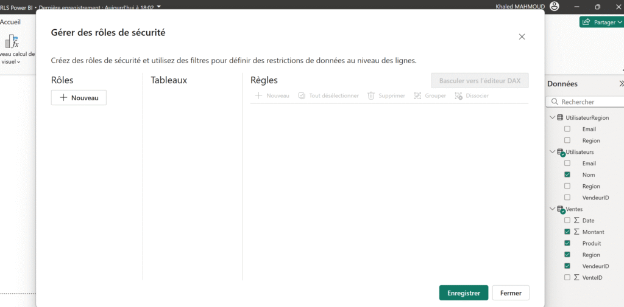Uncheck the Nom field under Utilisateurs
Image resolution: width=624 pixels, height=307 pixels.
[x=567, y=174]
